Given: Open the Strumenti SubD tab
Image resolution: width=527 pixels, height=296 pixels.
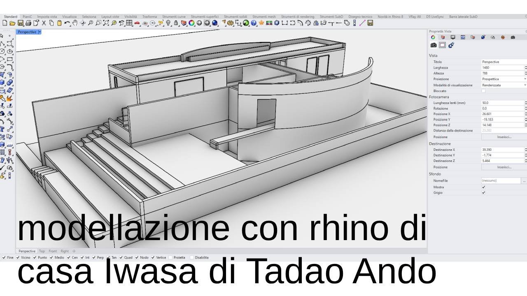Looking at the screenshot, I should (x=331, y=16).
